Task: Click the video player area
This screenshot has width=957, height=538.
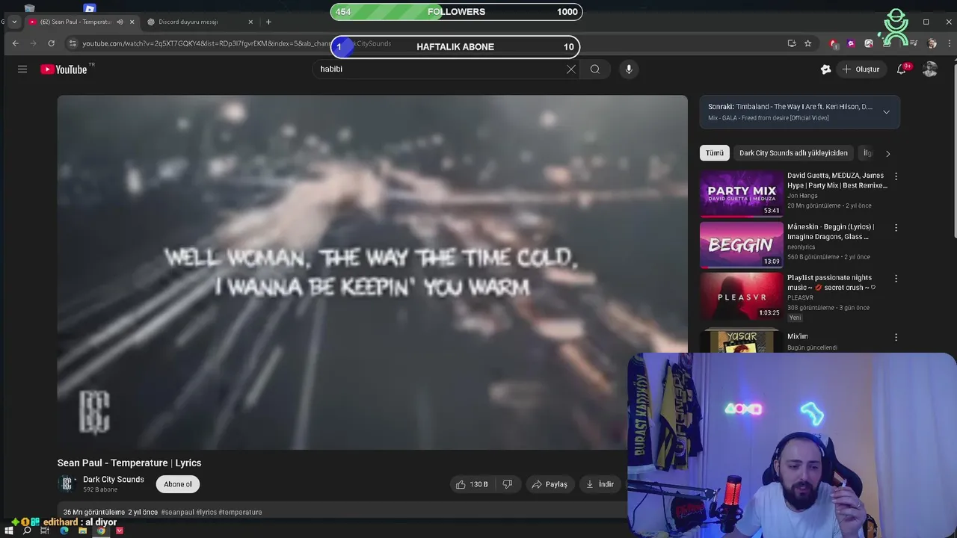Action: point(372,272)
